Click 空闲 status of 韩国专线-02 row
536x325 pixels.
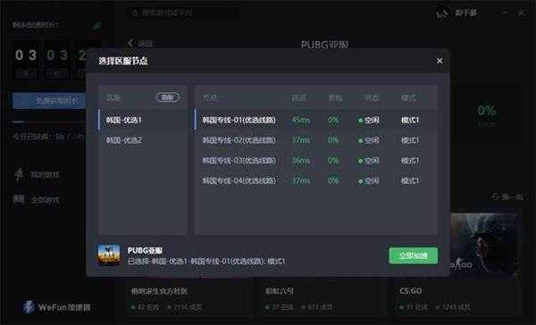coord(368,140)
